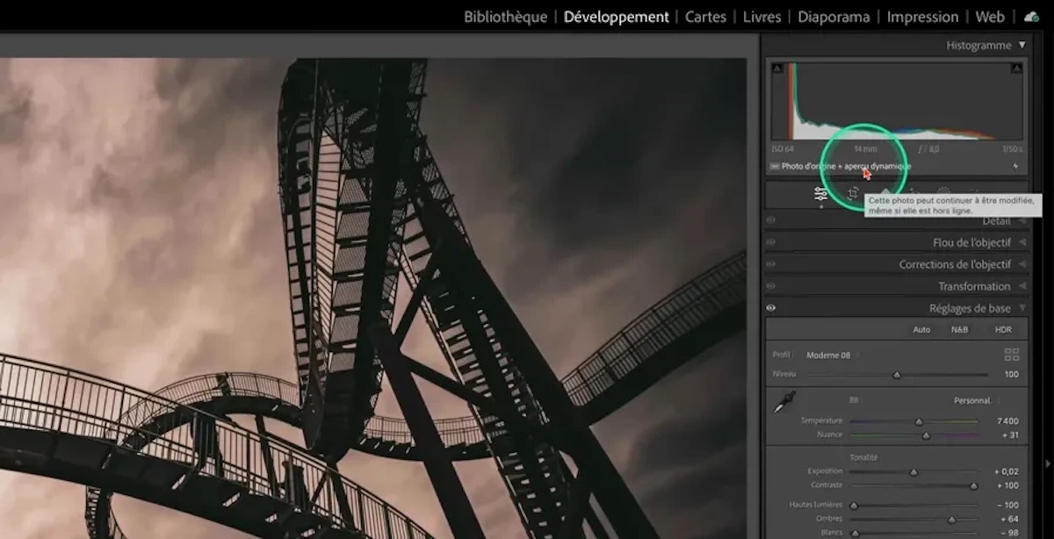
Task: Pick the white balance eyedropper tool
Action: [x=783, y=403]
